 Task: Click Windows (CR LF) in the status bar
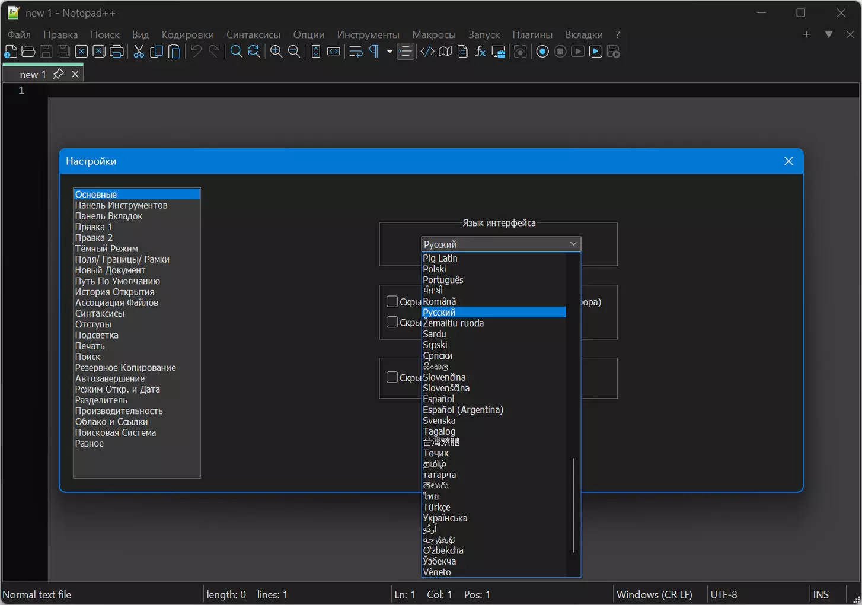coord(655,594)
